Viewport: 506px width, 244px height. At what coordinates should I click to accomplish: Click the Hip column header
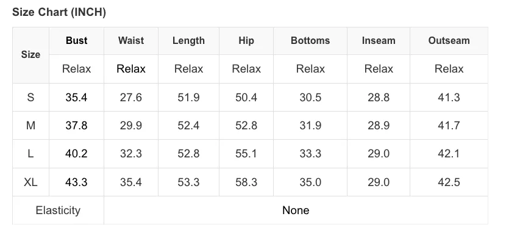246,41
